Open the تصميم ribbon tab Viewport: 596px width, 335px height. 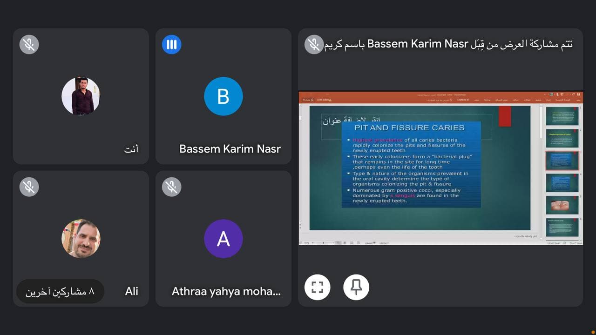tap(538, 100)
